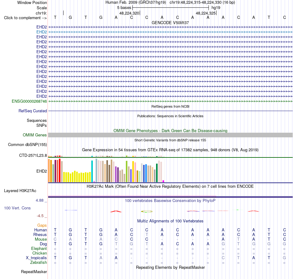Click the dark green bar in EHD2 expression chart
The height and width of the screenshot is (279, 293).
pyautogui.click(x=157, y=173)
